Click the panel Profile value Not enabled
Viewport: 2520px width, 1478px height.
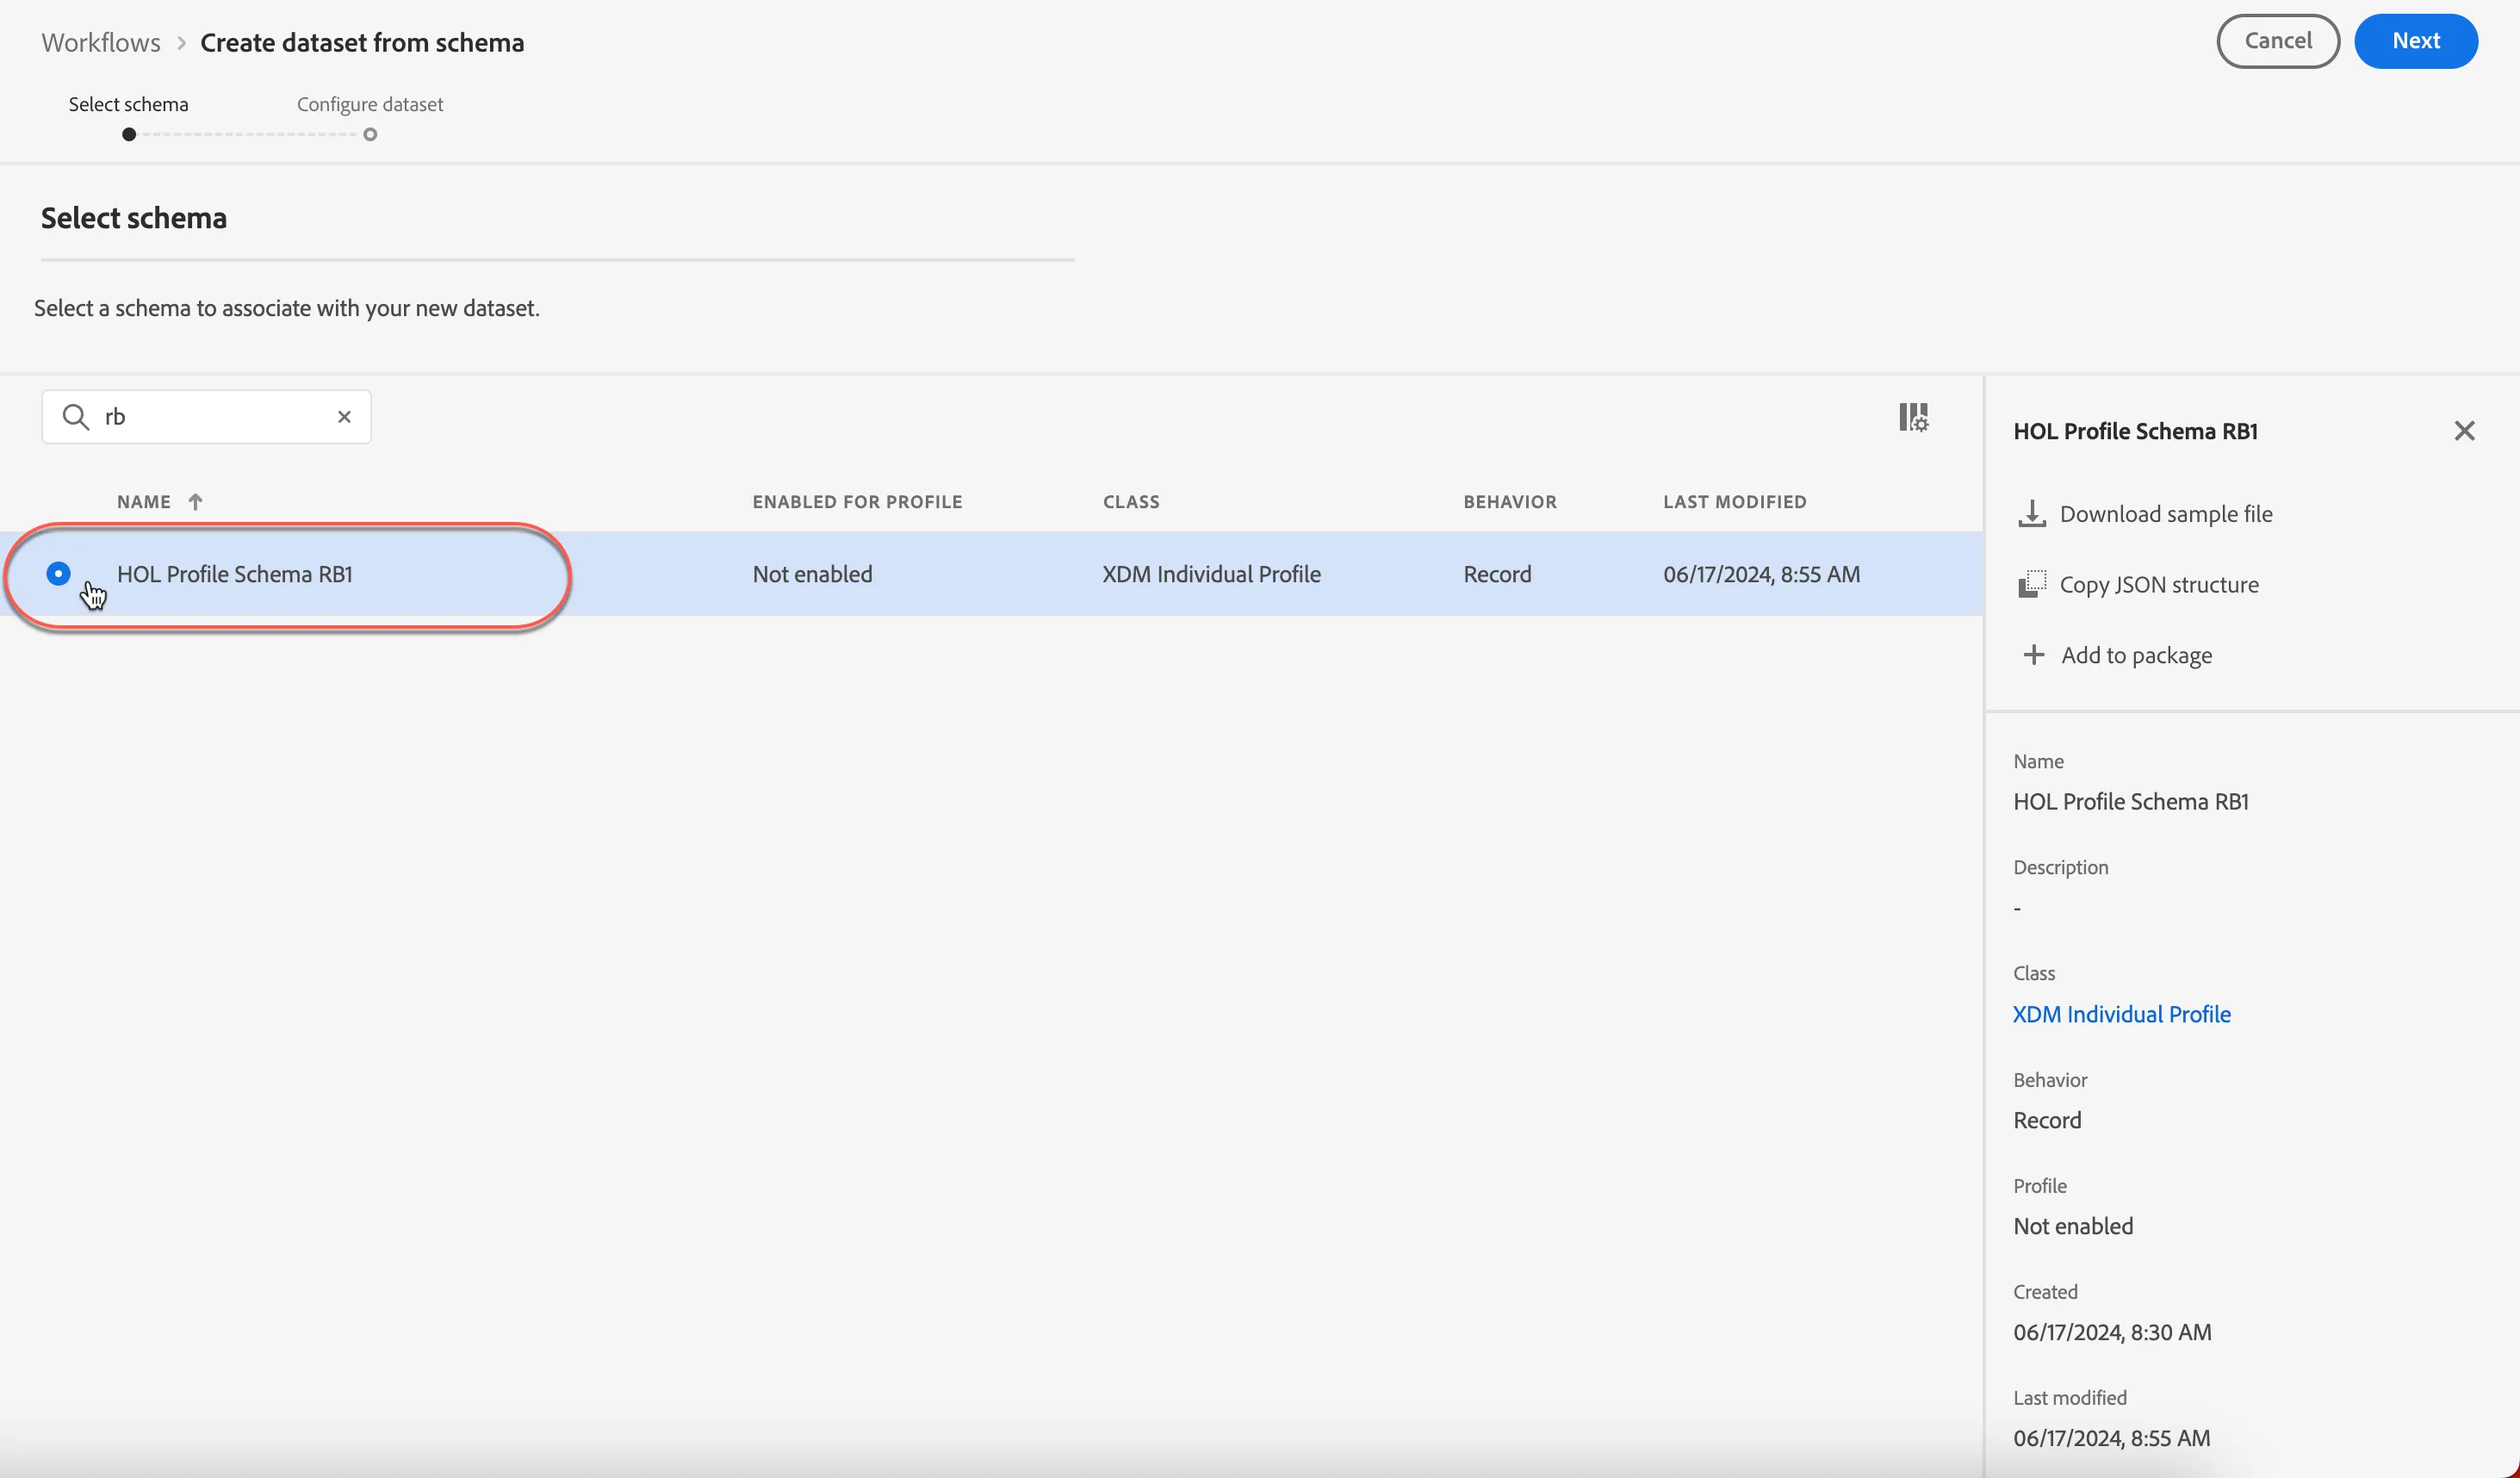click(2073, 1226)
